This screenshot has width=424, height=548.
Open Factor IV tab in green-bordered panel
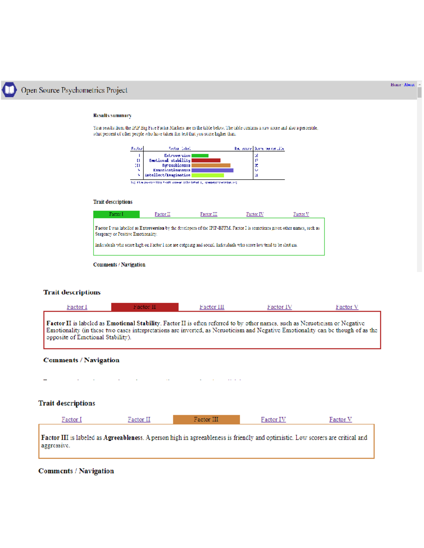point(255,214)
